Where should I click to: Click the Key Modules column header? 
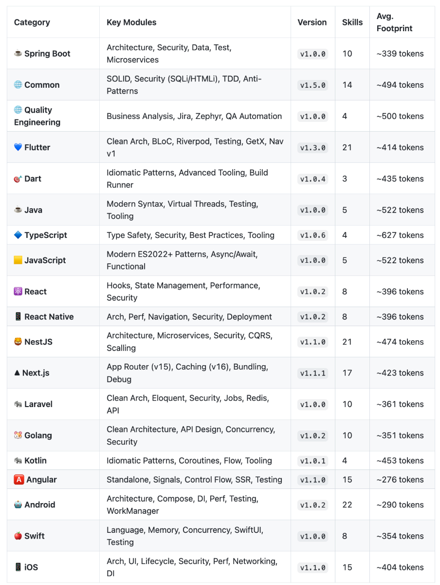click(131, 22)
